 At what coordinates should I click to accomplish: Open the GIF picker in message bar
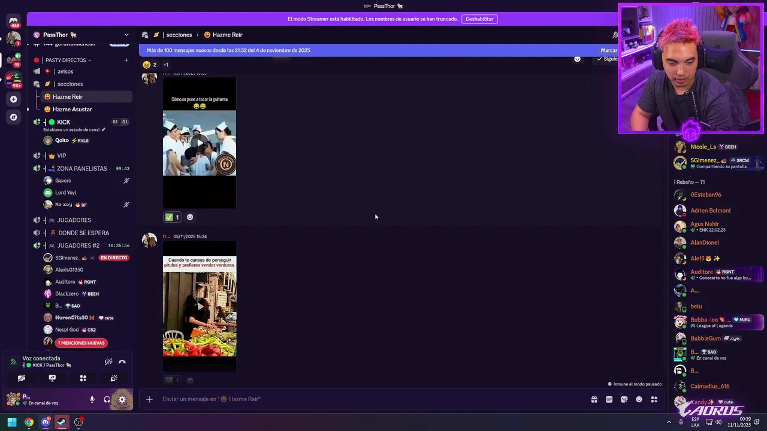tap(609, 399)
